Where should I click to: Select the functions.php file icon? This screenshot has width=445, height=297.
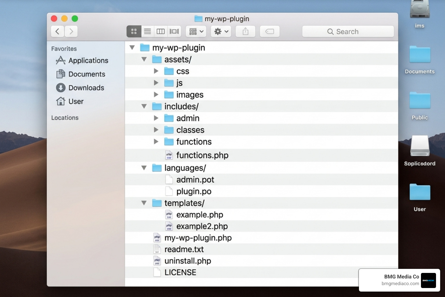(x=169, y=155)
